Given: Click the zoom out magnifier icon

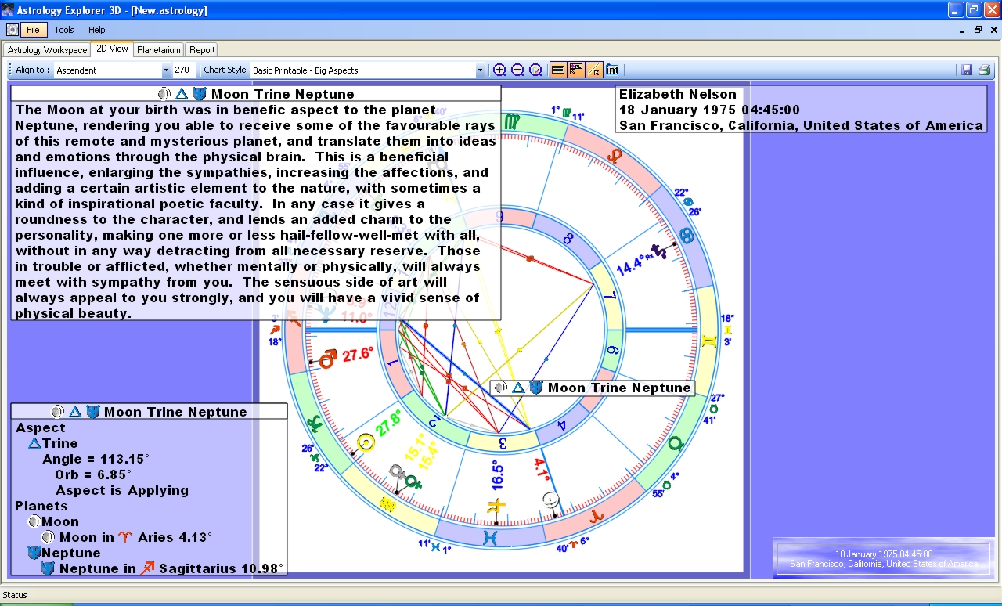Looking at the screenshot, I should point(517,70).
